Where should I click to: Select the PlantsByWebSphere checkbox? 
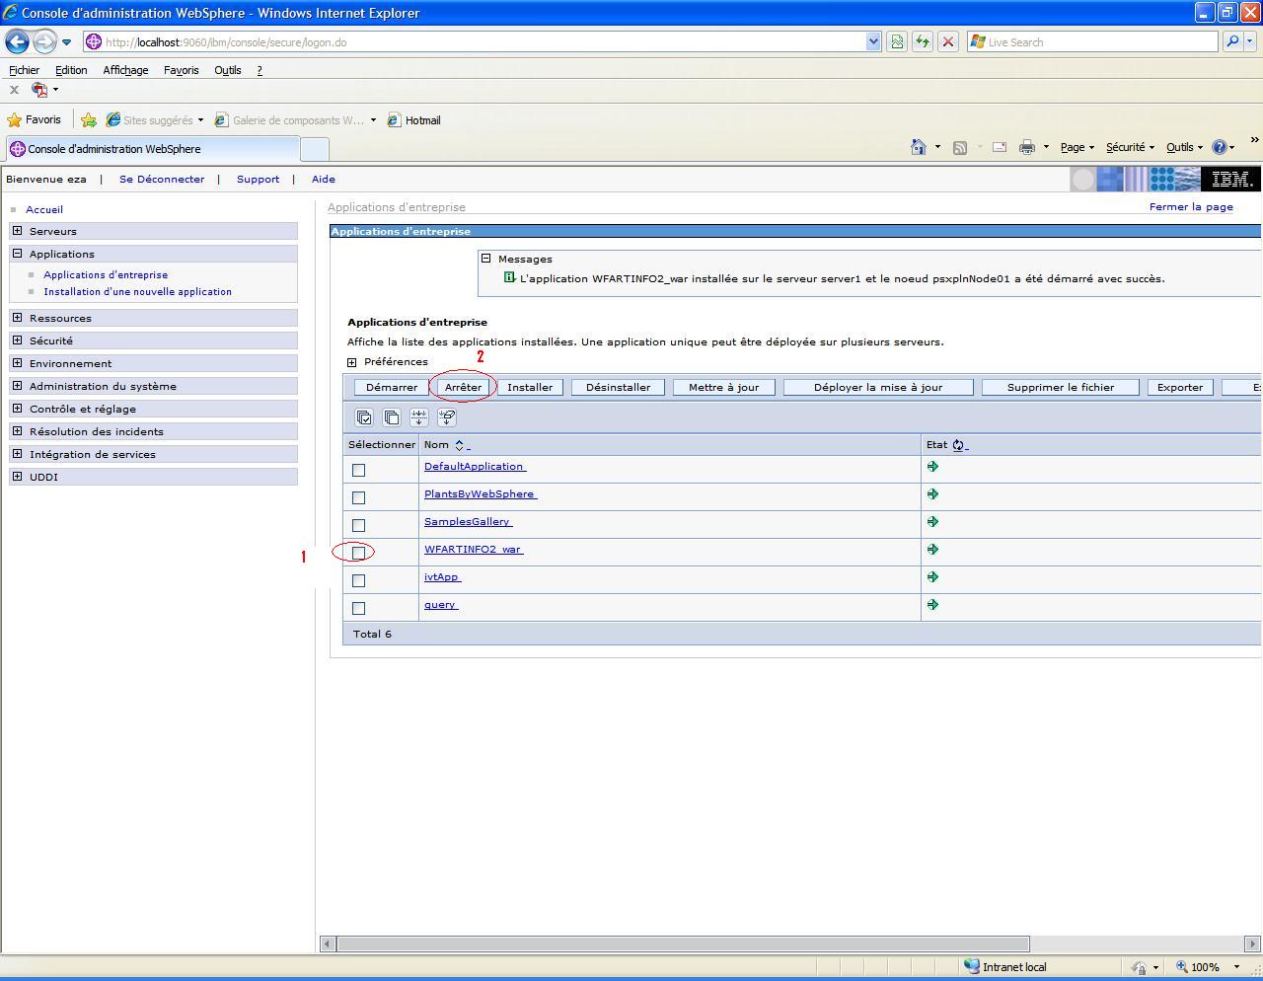tap(359, 497)
